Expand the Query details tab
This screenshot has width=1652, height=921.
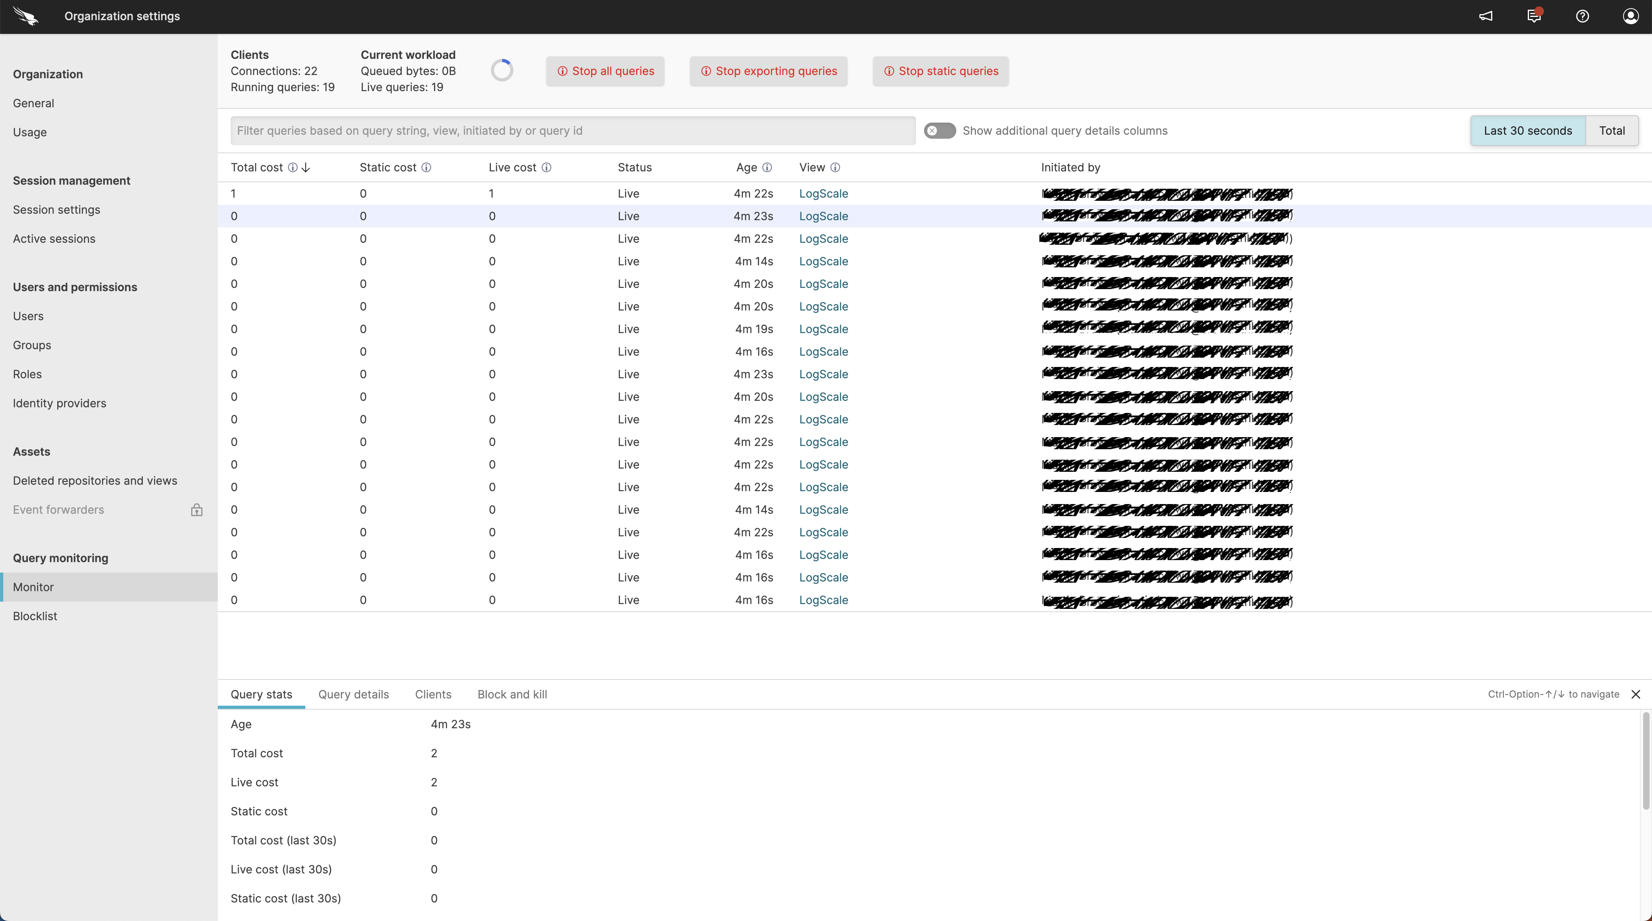[x=353, y=694]
